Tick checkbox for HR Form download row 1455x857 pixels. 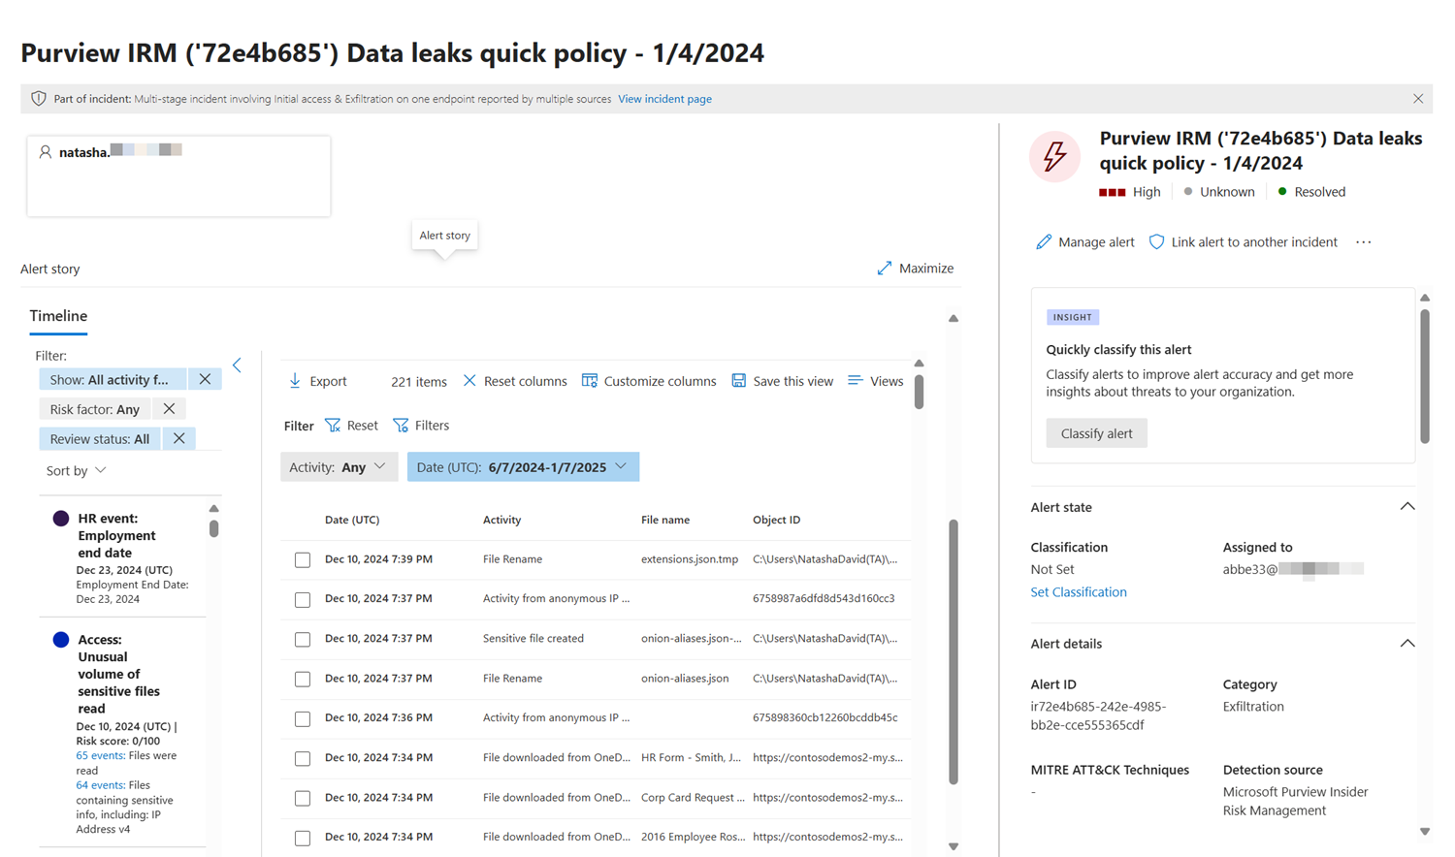coord(303,759)
